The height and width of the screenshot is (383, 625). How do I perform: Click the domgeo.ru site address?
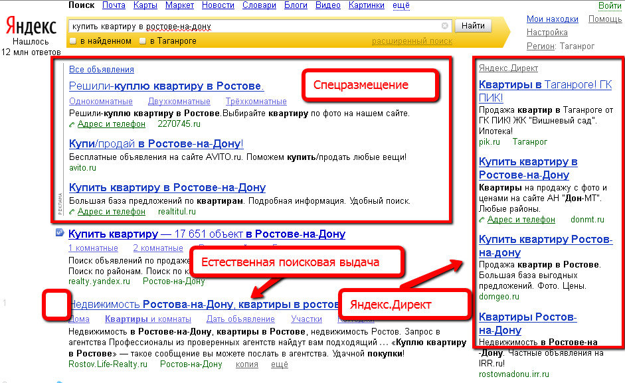499,297
